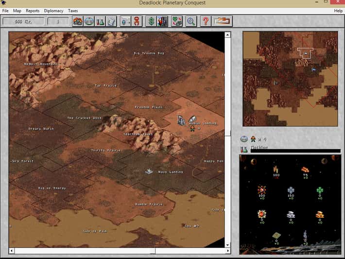Click the Humble Prairie territory label
The image size is (345, 259).
point(149,204)
